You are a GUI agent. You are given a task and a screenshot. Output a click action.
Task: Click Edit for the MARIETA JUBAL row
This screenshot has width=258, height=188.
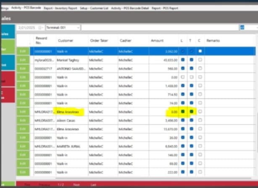pos(23,146)
